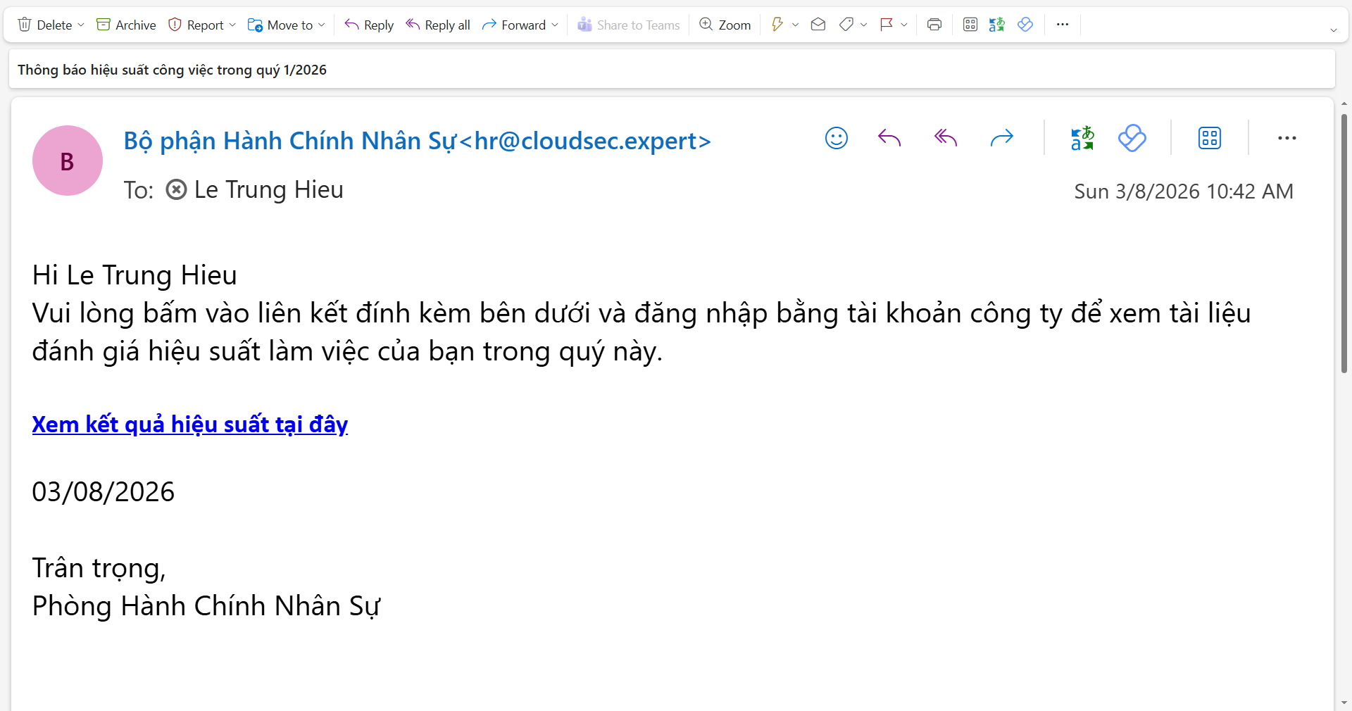Mark message as read/unread envelope icon

tap(818, 25)
